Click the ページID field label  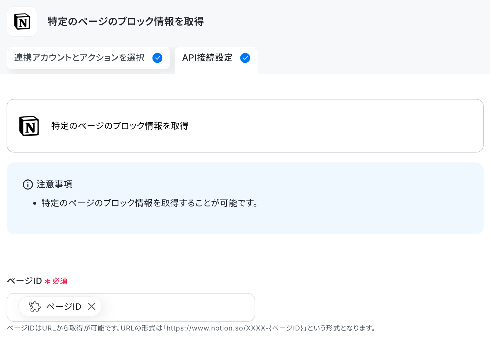click(24, 281)
